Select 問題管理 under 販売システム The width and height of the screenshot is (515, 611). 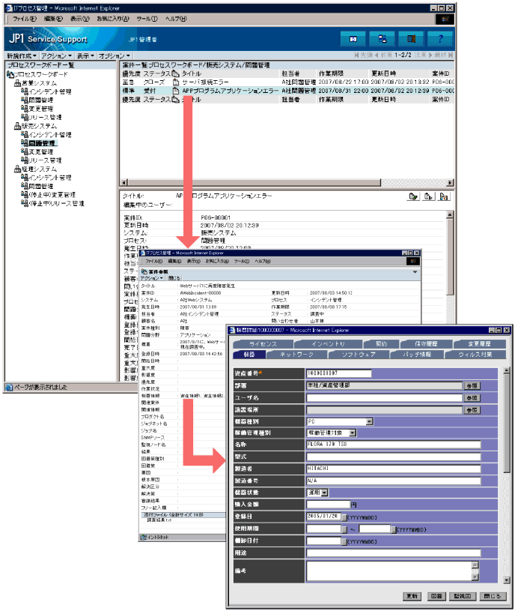tap(42, 143)
